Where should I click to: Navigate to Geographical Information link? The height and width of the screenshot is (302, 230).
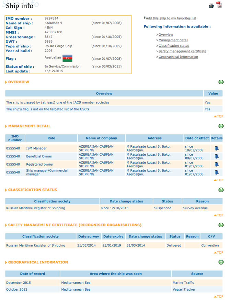click(178, 57)
